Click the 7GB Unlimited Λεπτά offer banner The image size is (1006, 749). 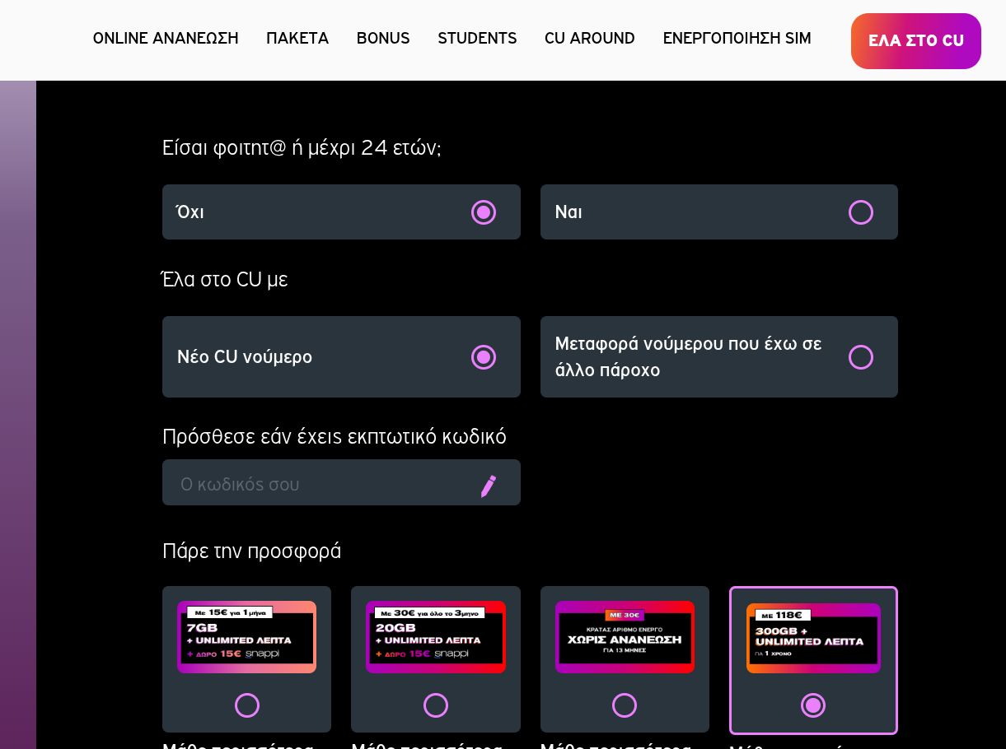coord(246,637)
